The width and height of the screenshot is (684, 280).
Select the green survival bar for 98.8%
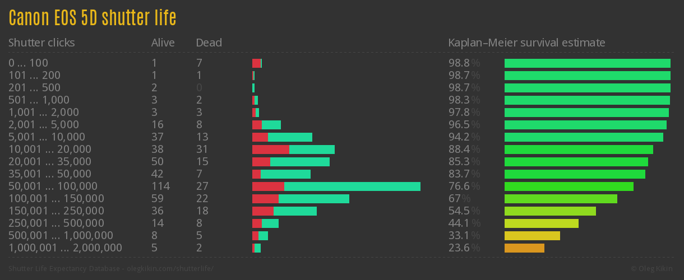587,63
